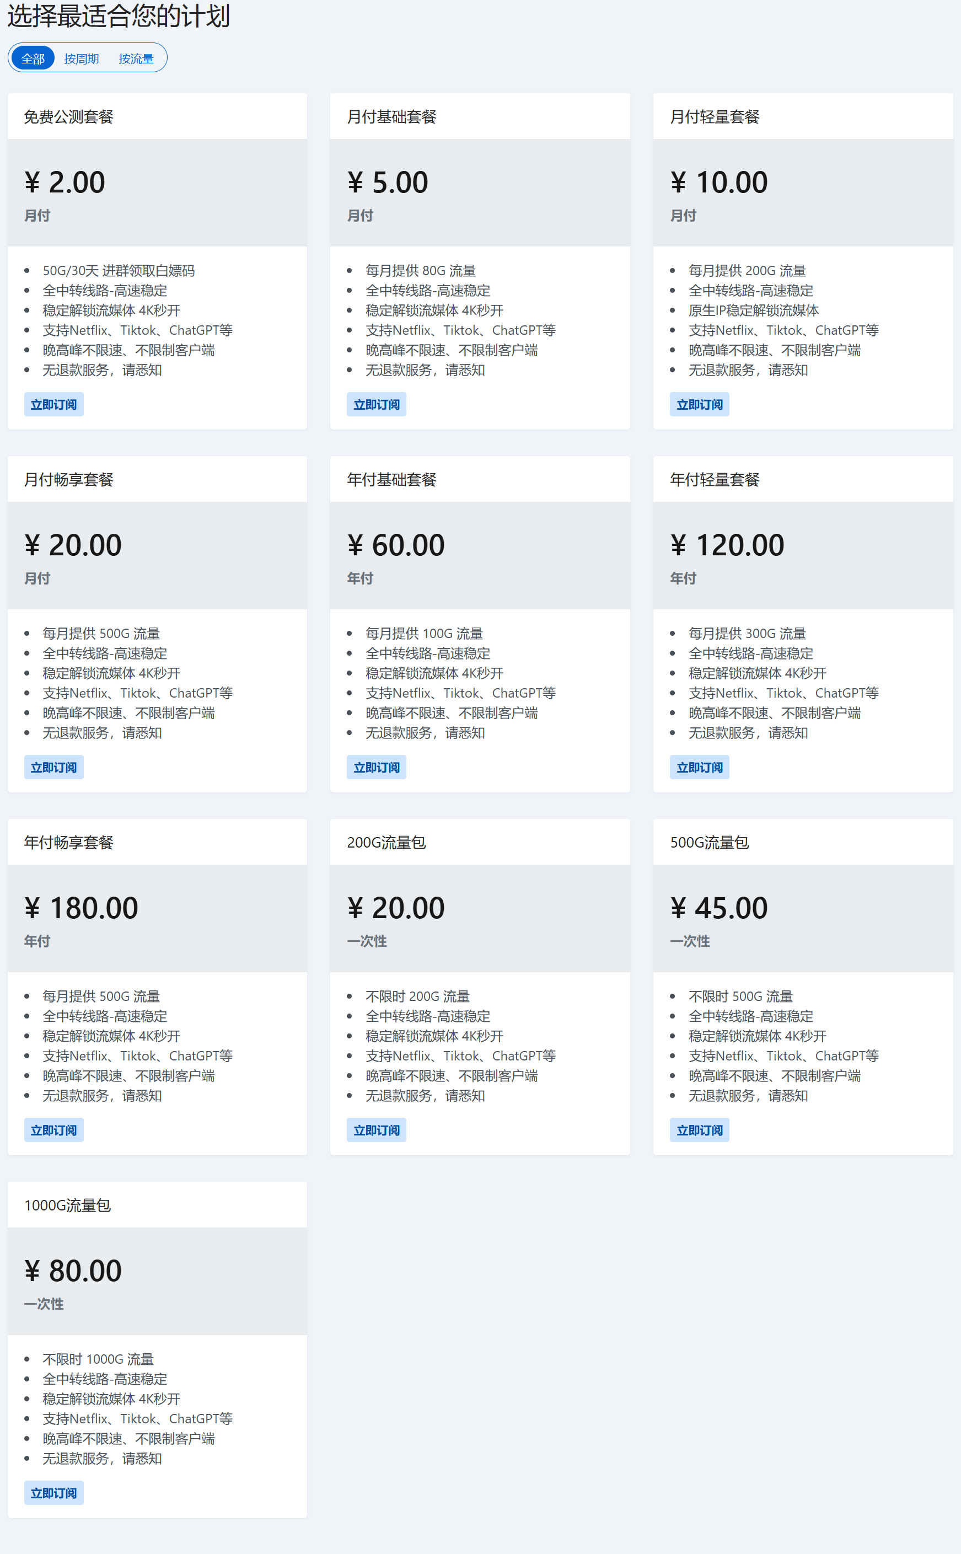The width and height of the screenshot is (961, 1554).
Task: Subscribe to the 年付基础套餐 plan
Action: tap(376, 767)
